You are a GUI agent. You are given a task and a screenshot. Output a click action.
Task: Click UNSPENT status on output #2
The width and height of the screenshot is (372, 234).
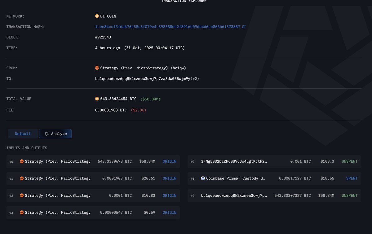coord(349,196)
